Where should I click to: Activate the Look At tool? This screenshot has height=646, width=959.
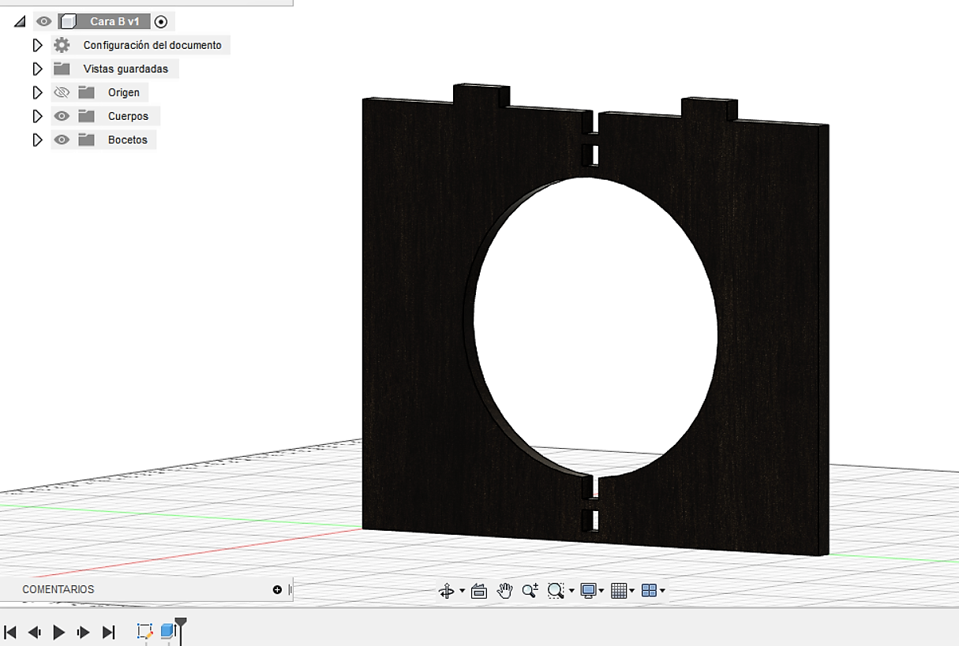click(x=479, y=590)
